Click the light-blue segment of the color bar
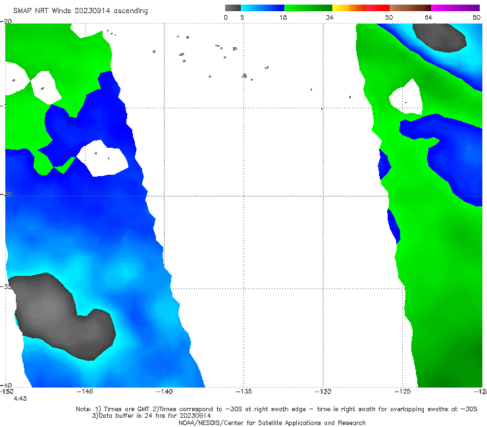 pos(263,8)
